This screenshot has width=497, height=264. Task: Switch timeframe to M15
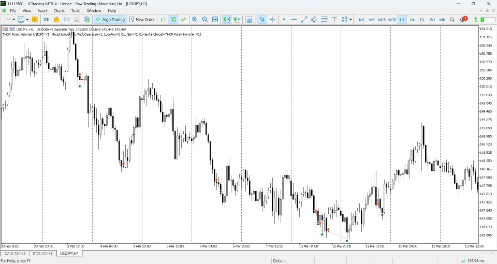(x=382, y=20)
